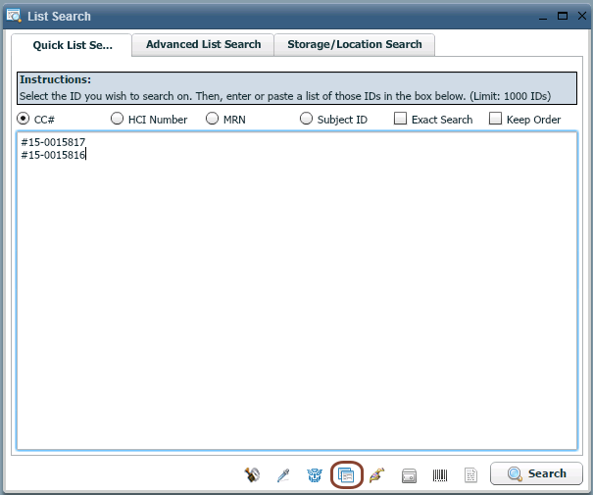Tick the Keep Order checkbox

pyautogui.click(x=495, y=119)
